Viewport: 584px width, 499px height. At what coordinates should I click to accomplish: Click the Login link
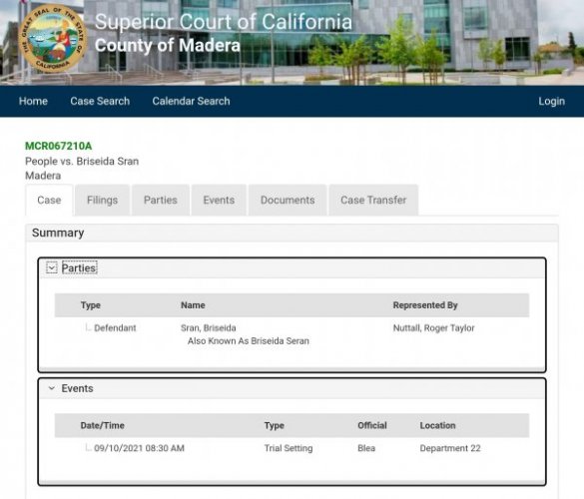pyautogui.click(x=552, y=101)
